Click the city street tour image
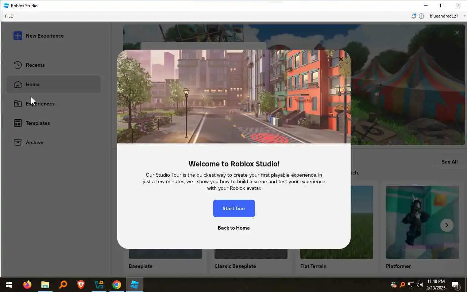467x292 pixels. [234, 96]
